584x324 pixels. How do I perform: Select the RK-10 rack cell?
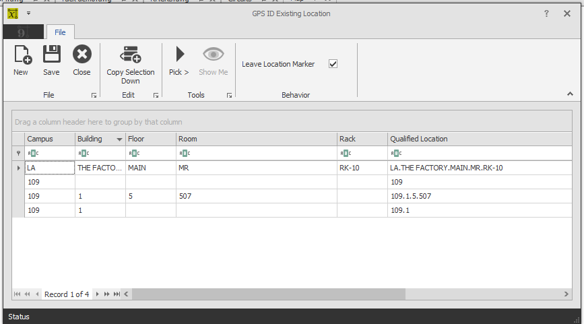[362, 168]
